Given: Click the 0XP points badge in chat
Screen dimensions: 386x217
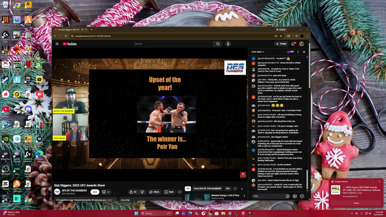Looking at the screenshot, I should (x=291, y=52).
